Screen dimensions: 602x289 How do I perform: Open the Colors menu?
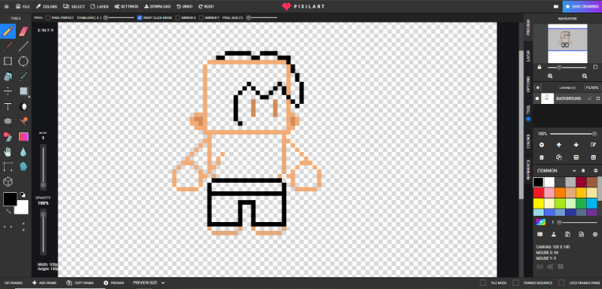46,6
